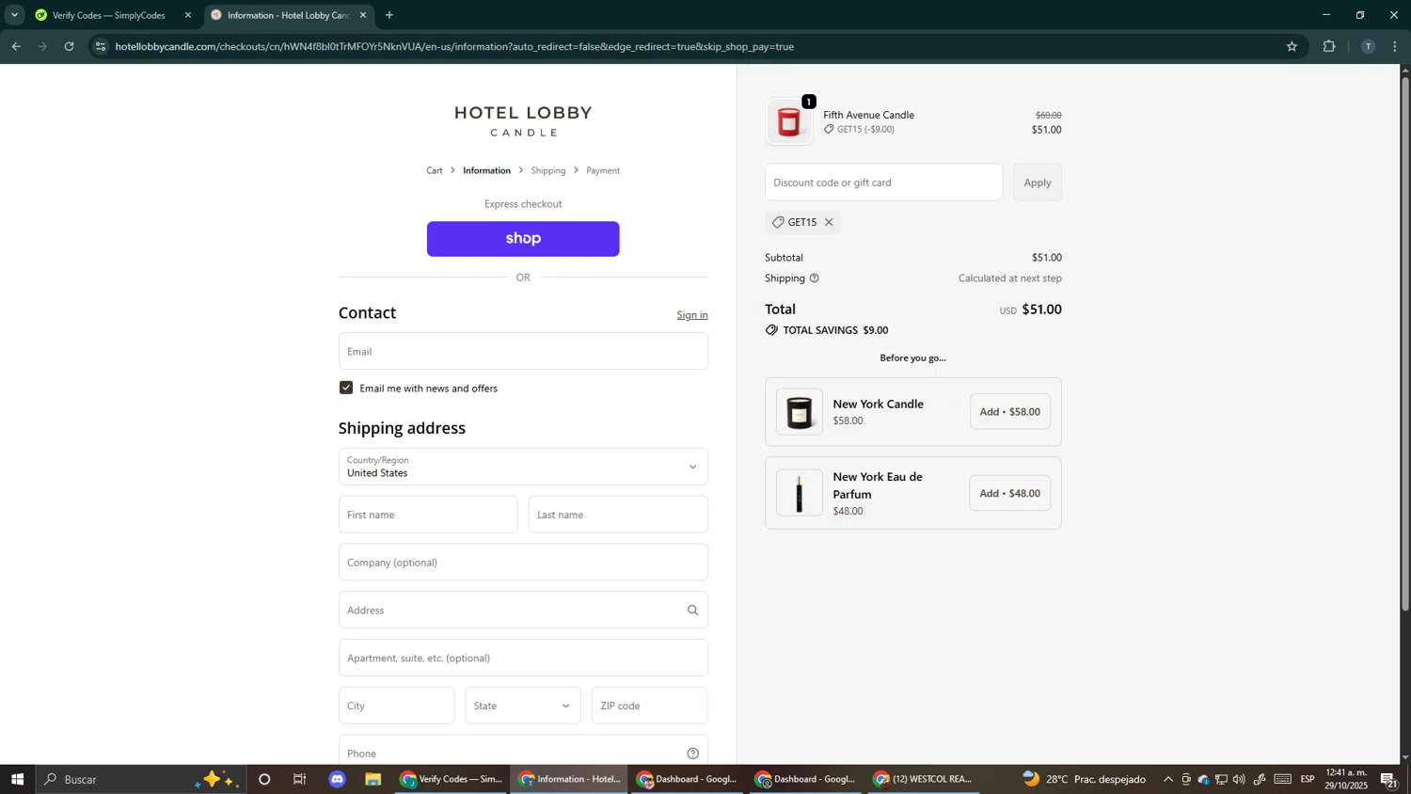Click the Apartment, suite field

pos(523,658)
